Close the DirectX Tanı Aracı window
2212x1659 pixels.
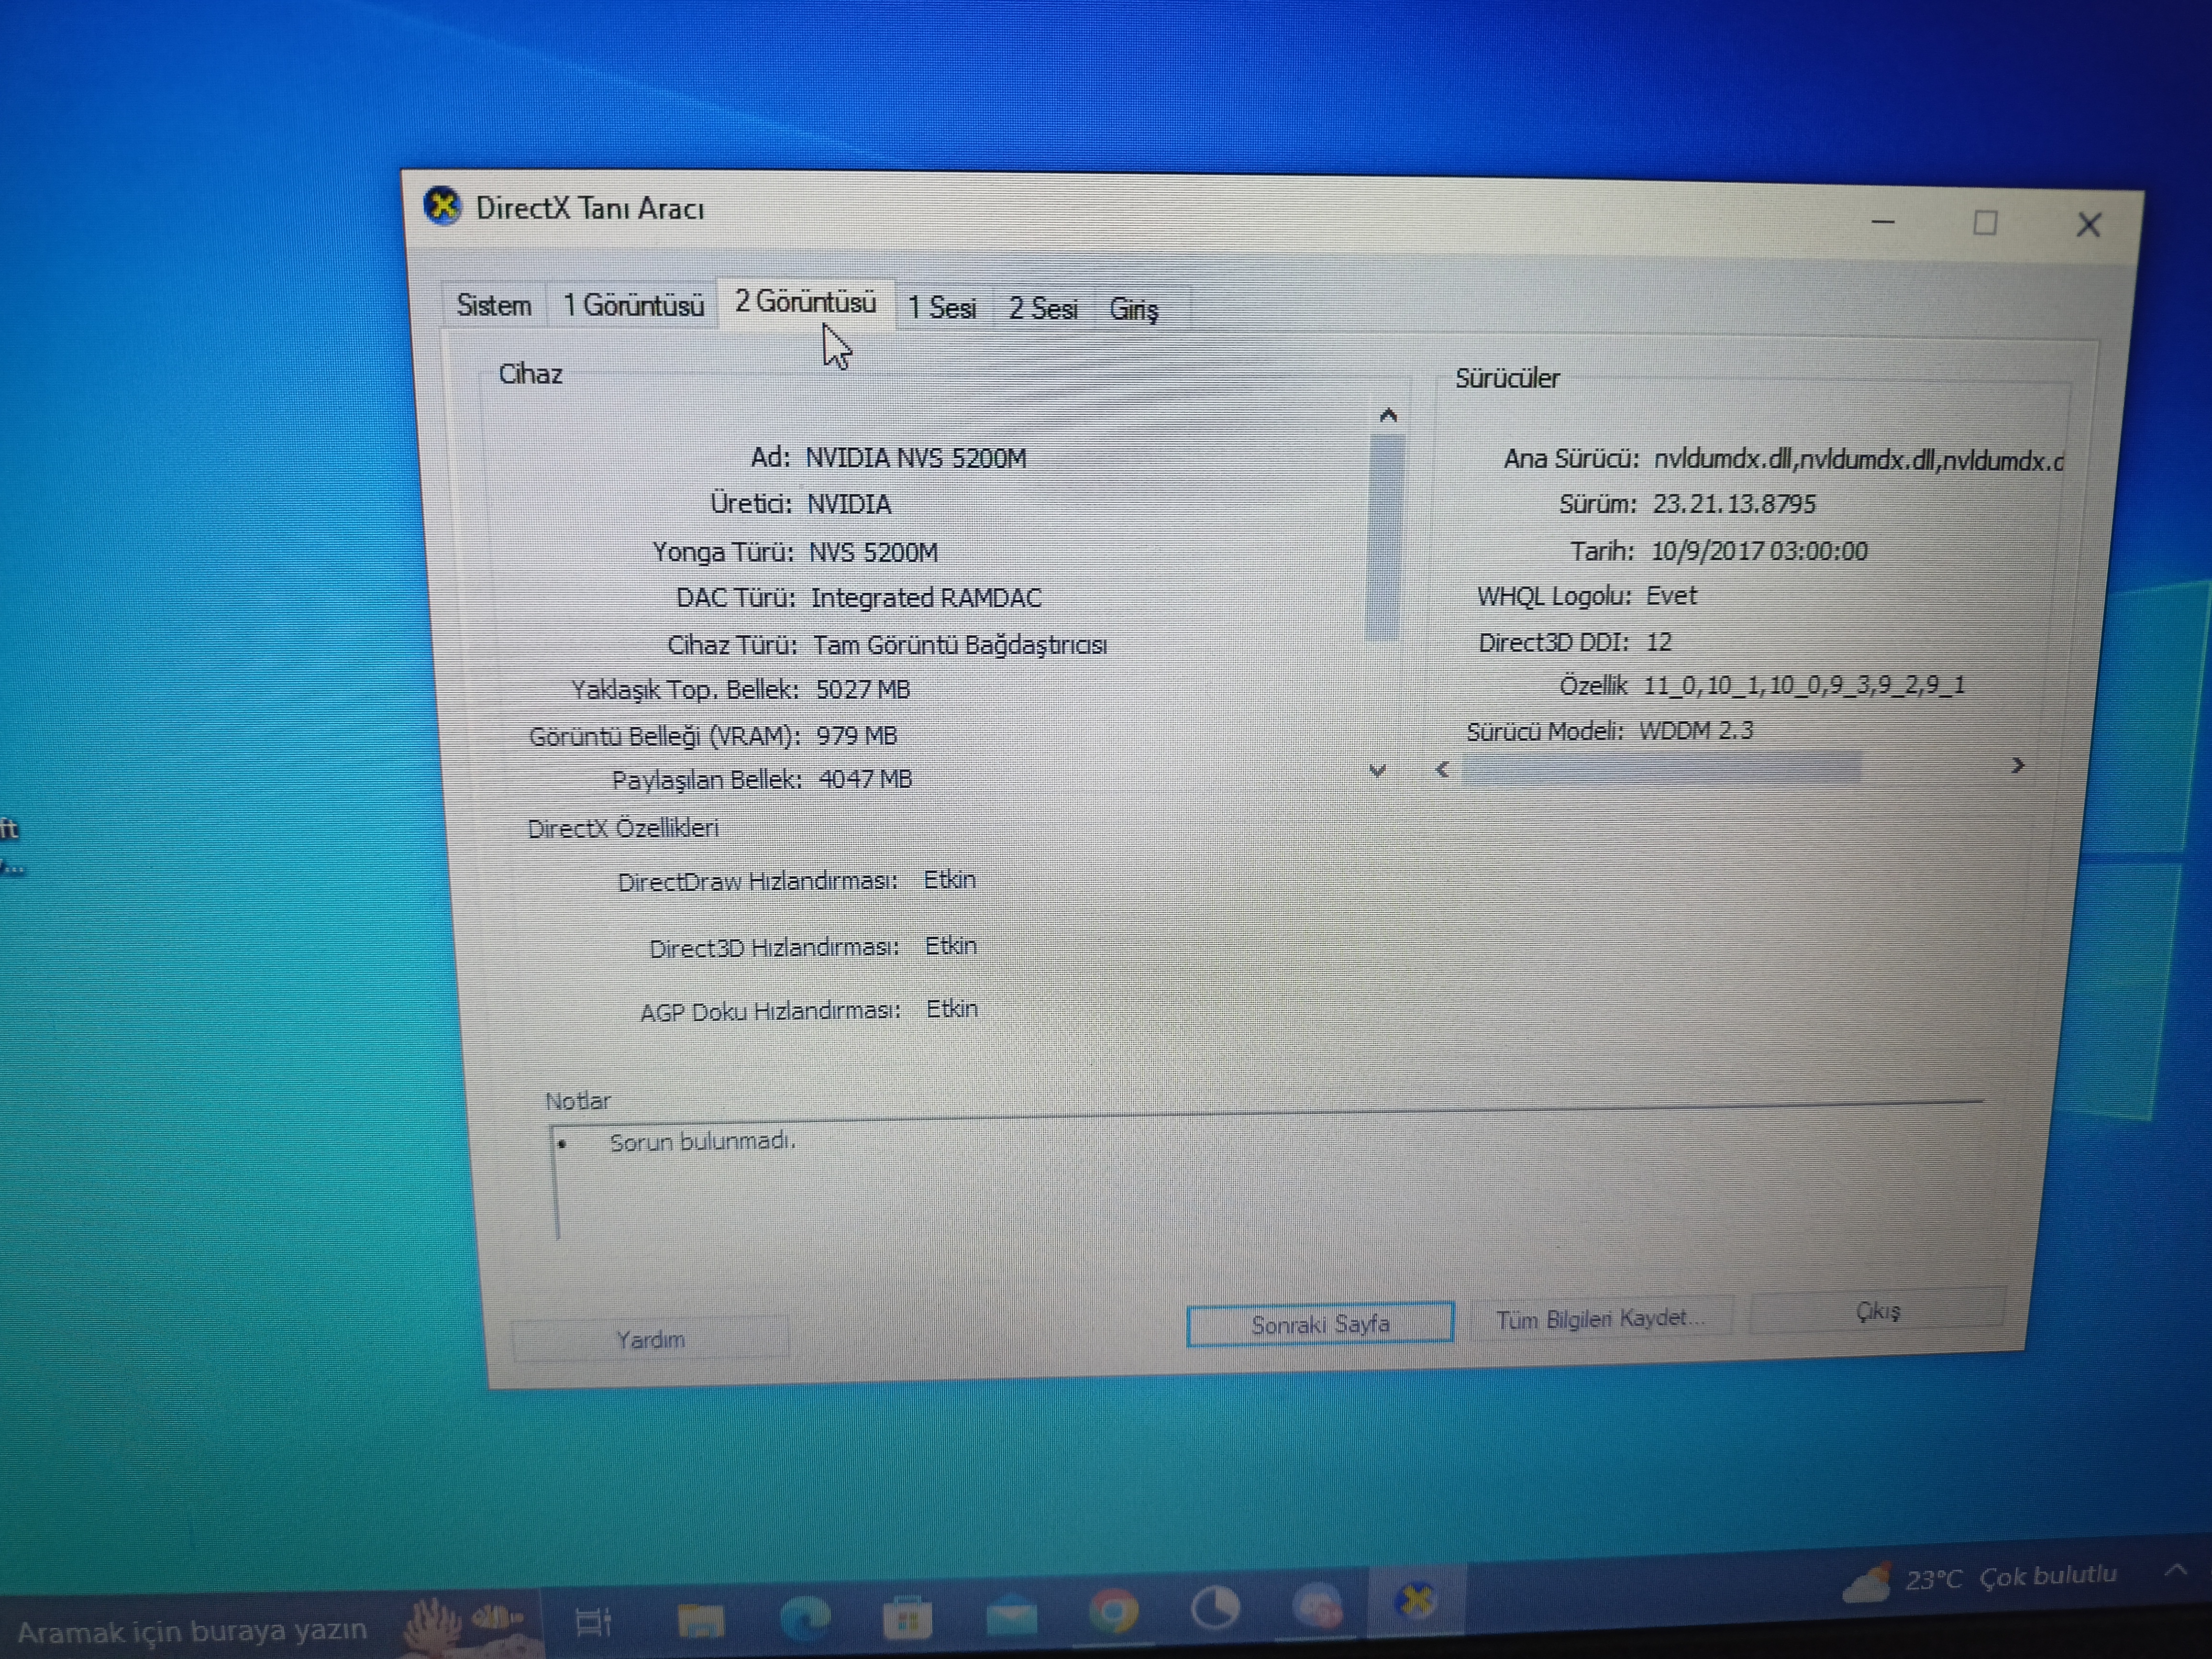coord(2088,225)
